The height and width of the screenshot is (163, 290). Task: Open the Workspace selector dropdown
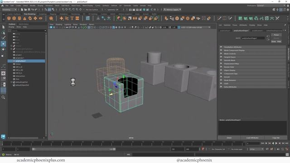click(271, 6)
